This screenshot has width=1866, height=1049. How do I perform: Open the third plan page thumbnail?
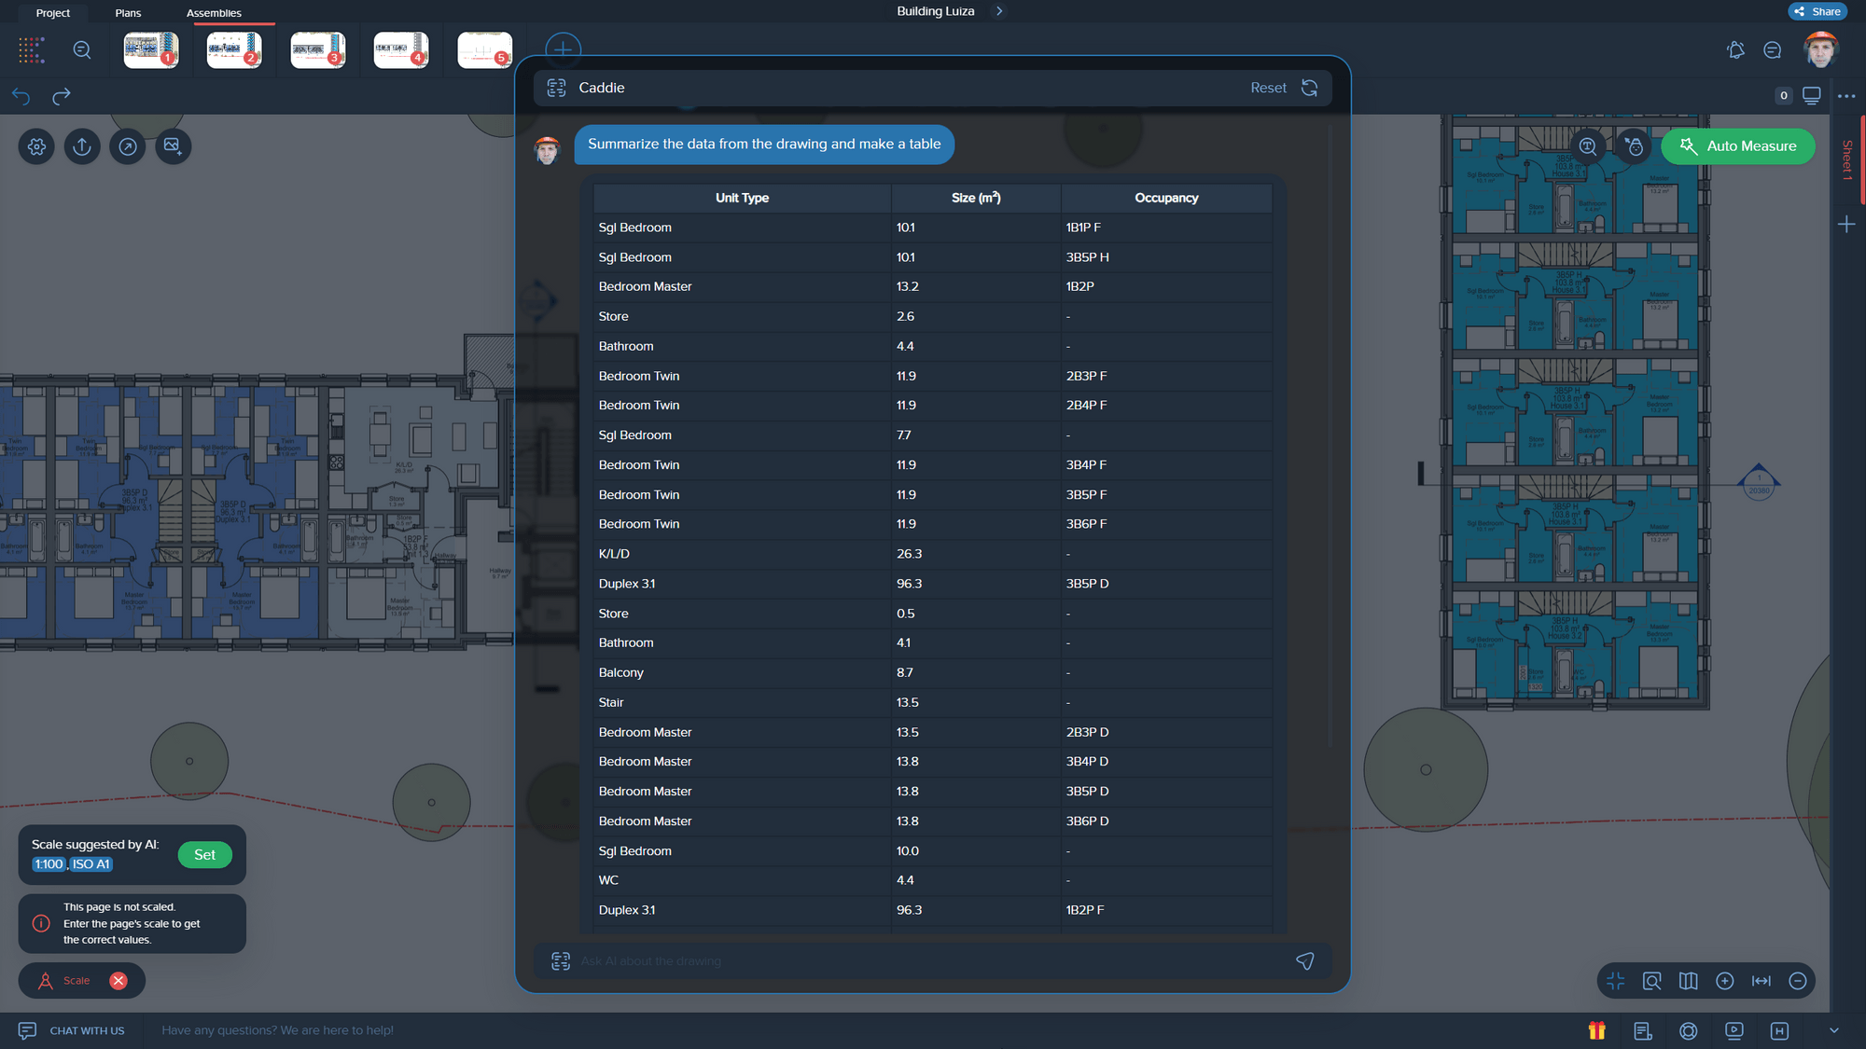point(318,49)
